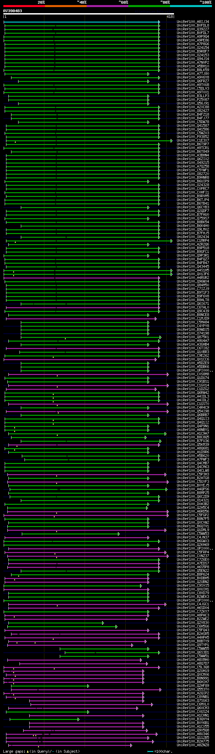The height and width of the screenshot is (754, 215).
Task: Select the UniRef100_Q39227 label
Action: coord(193,29)
